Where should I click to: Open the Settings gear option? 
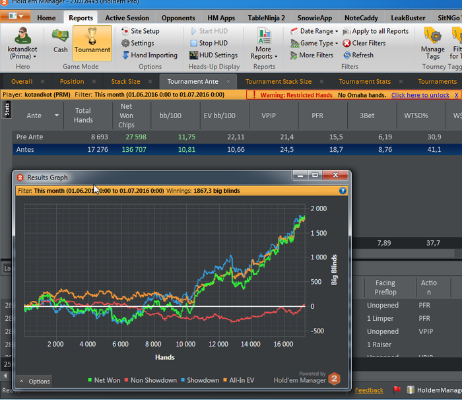tap(138, 43)
